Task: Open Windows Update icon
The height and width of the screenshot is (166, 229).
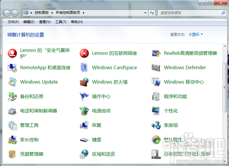Action: coord(12,82)
